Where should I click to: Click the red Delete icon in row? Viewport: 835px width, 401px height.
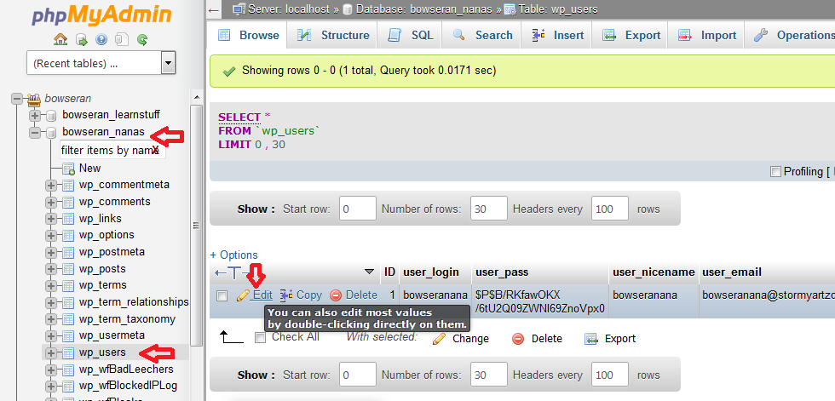336,295
